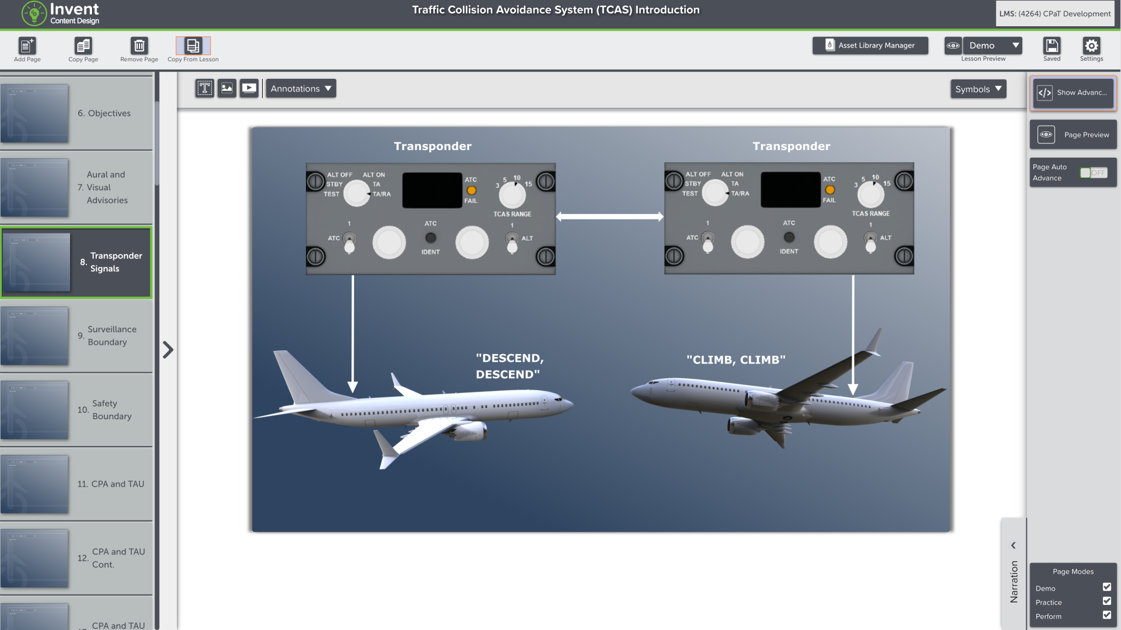Click the Show Advanced code button

[1073, 93]
